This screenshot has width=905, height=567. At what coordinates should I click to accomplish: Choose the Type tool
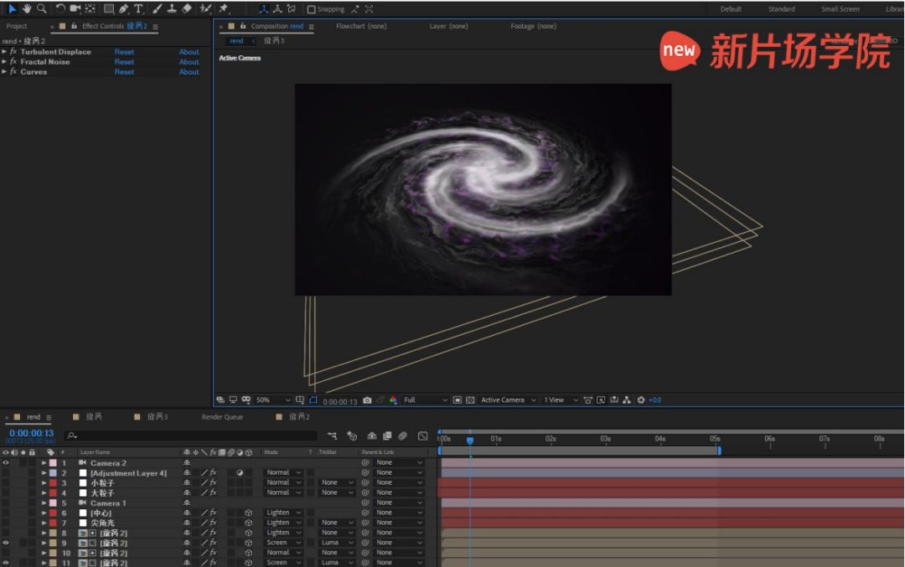(x=138, y=8)
